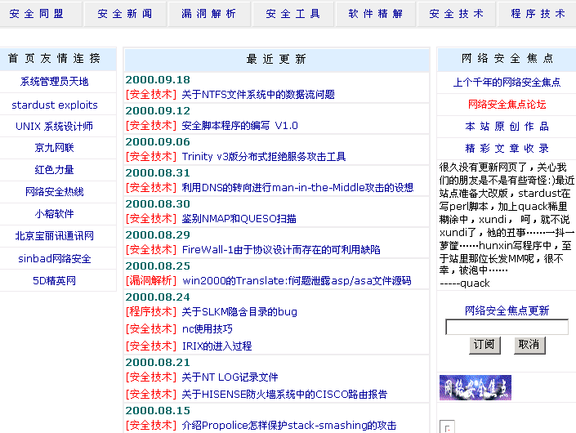Screen dimensions: 576x433
Task: Click the [程序技术] category tag on 2000.08.24
Action: tap(151, 312)
